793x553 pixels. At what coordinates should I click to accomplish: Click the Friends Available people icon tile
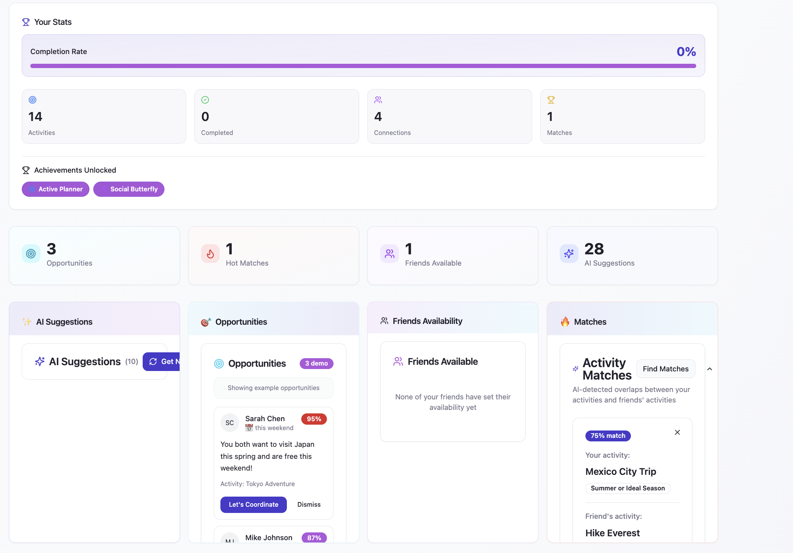tap(390, 254)
